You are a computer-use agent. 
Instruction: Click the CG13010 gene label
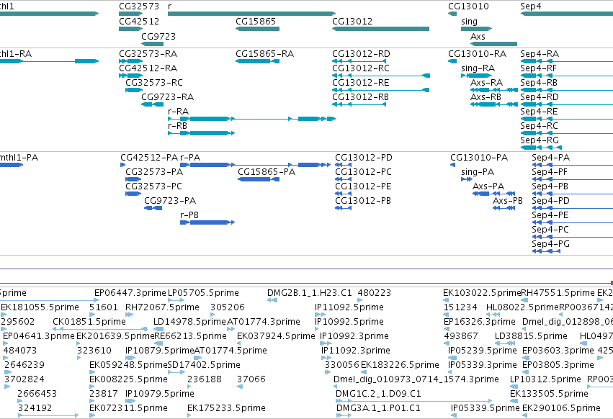coord(468,6)
